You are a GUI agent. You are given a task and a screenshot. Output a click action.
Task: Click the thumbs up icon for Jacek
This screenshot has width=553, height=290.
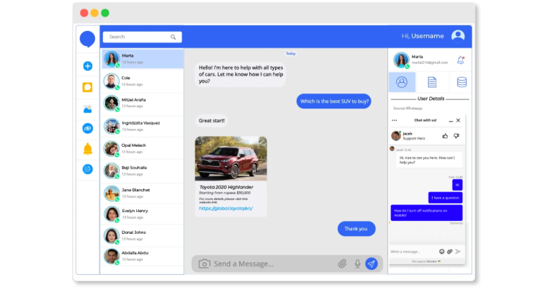445,136
